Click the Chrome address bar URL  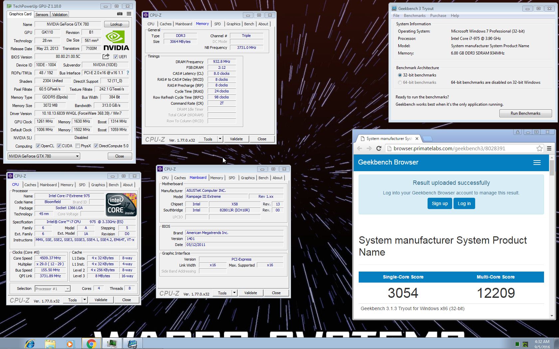[x=449, y=149]
